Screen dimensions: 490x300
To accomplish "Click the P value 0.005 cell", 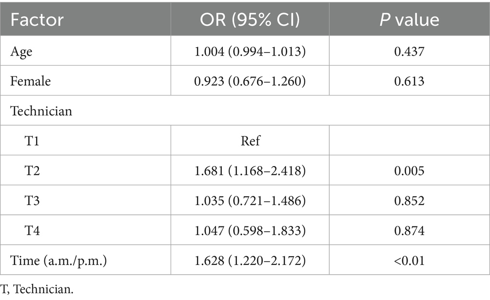I will click(409, 171).
